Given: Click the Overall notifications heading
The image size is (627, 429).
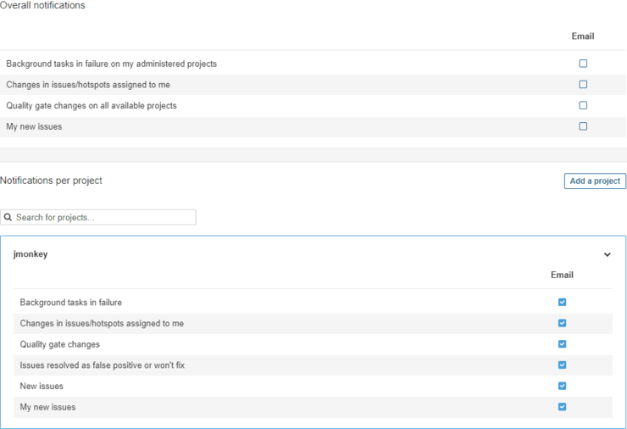Looking at the screenshot, I should coord(42,6).
